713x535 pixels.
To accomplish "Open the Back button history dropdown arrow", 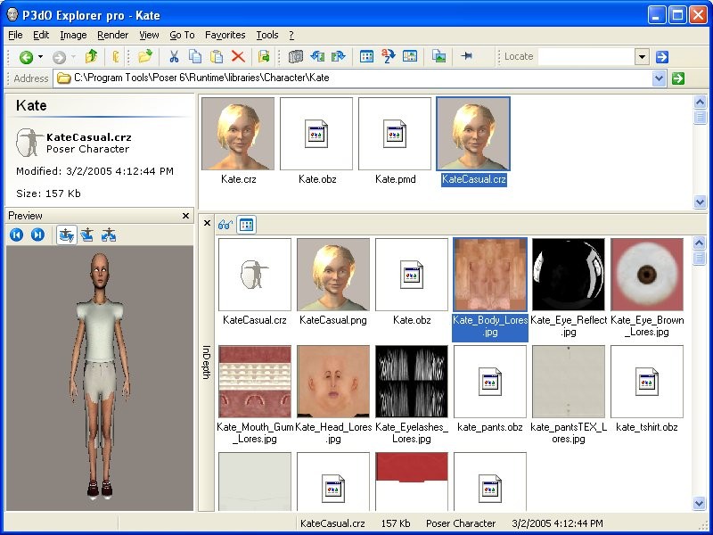I will [41, 57].
